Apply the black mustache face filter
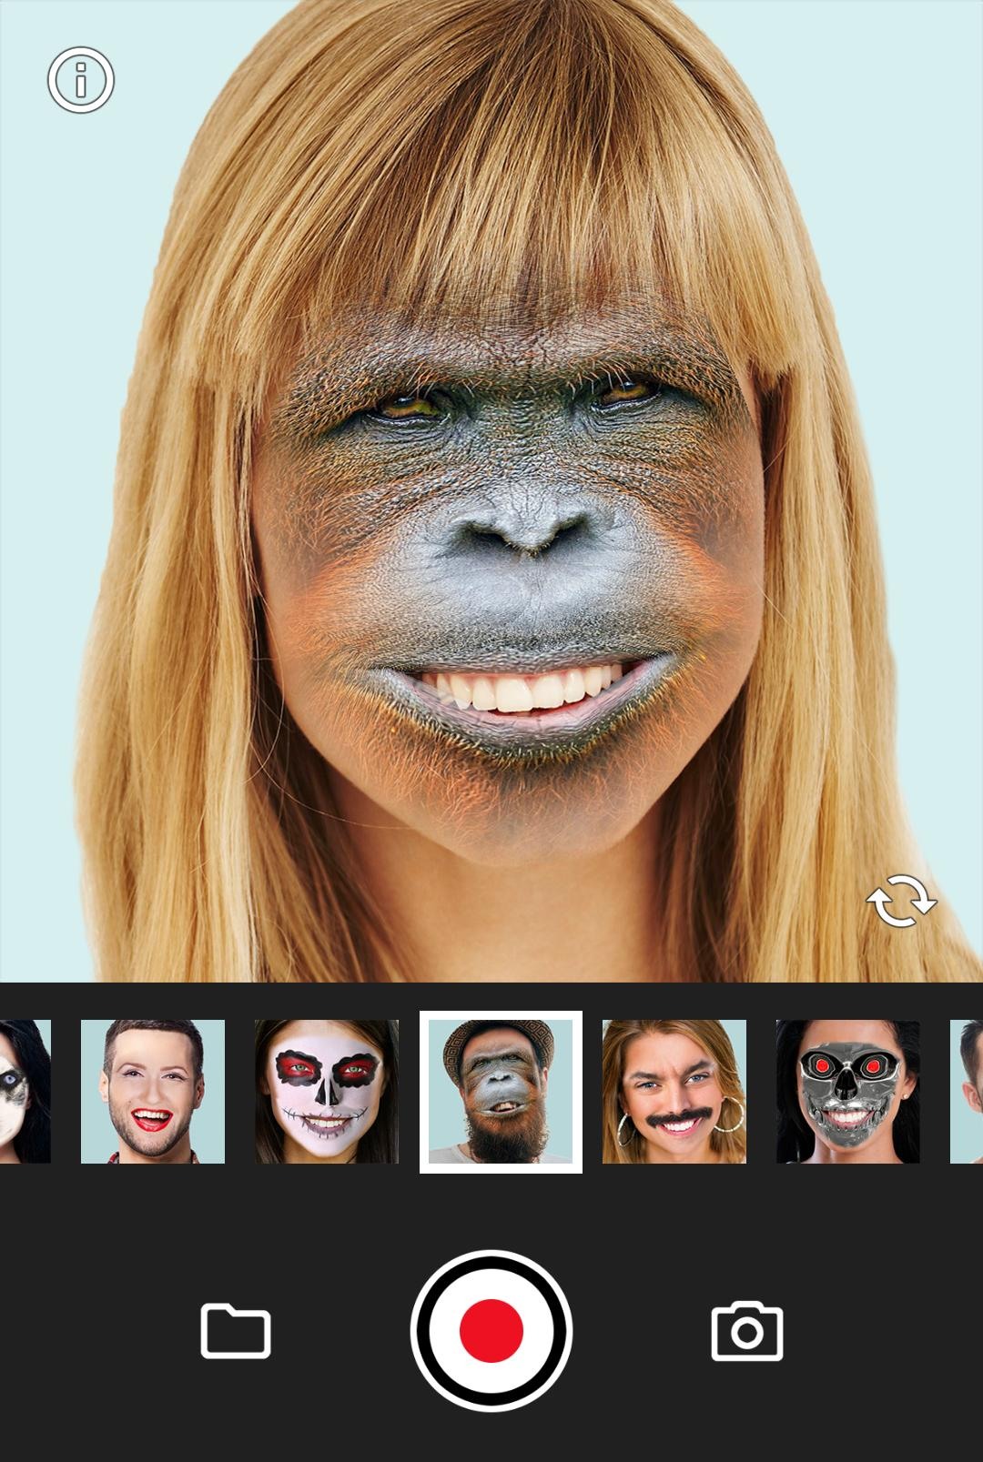This screenshot has height=1462, width=983. [674, 1092]
